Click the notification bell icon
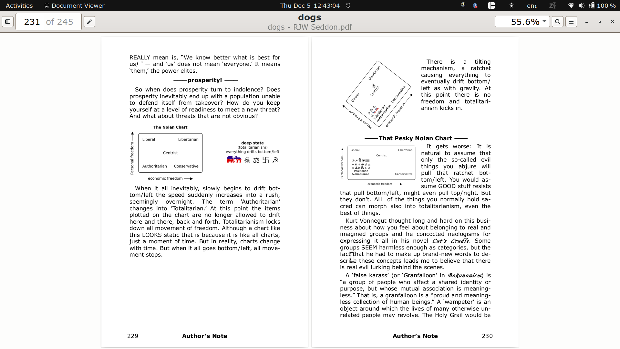 348,5
